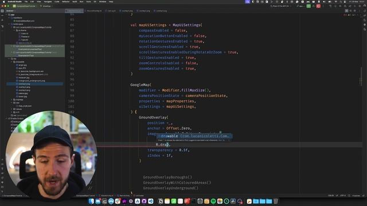Switch to the overlay2.png editor tab

[144, 11]
